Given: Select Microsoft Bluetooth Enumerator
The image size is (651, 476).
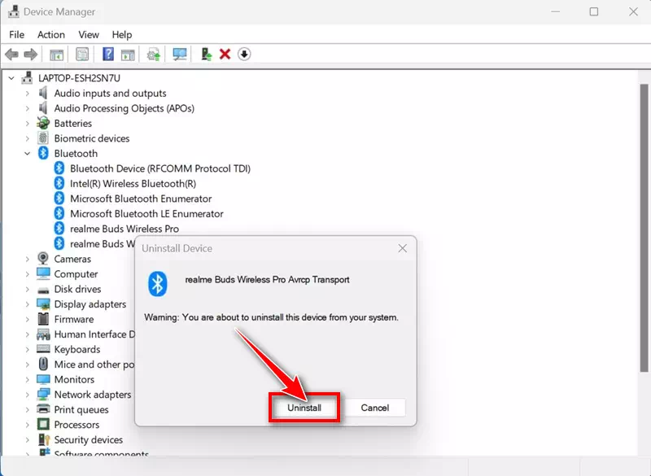Looking at the screenshot, I should point(141,199).
